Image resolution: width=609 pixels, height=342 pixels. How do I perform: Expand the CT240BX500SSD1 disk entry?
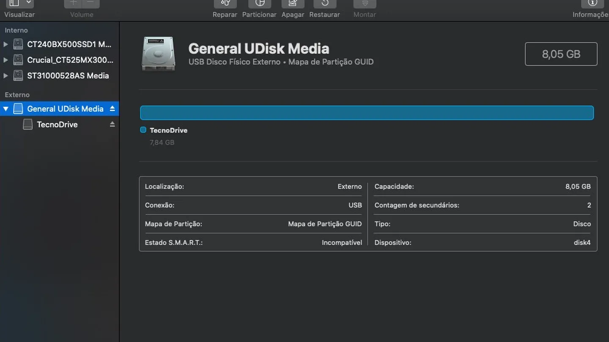[x=5, y=44]
